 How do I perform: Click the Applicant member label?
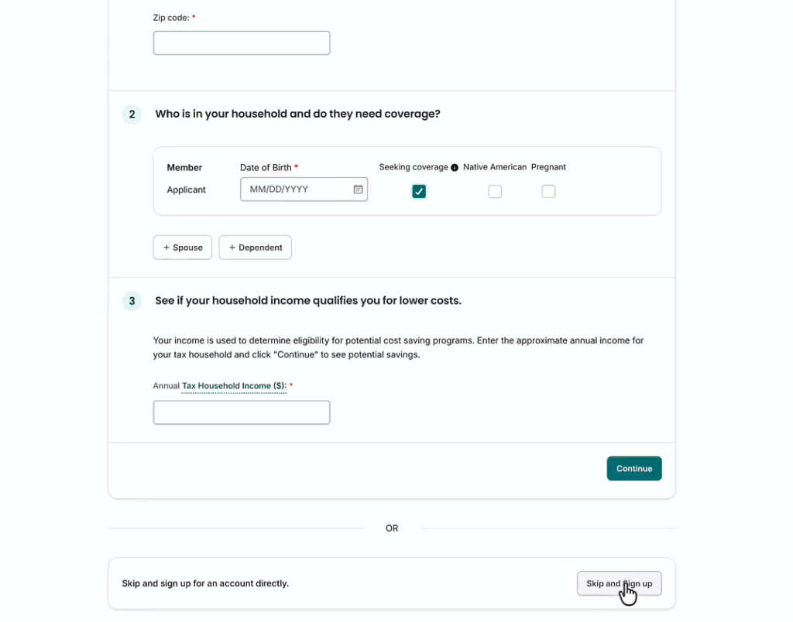(x=187, y=190)
